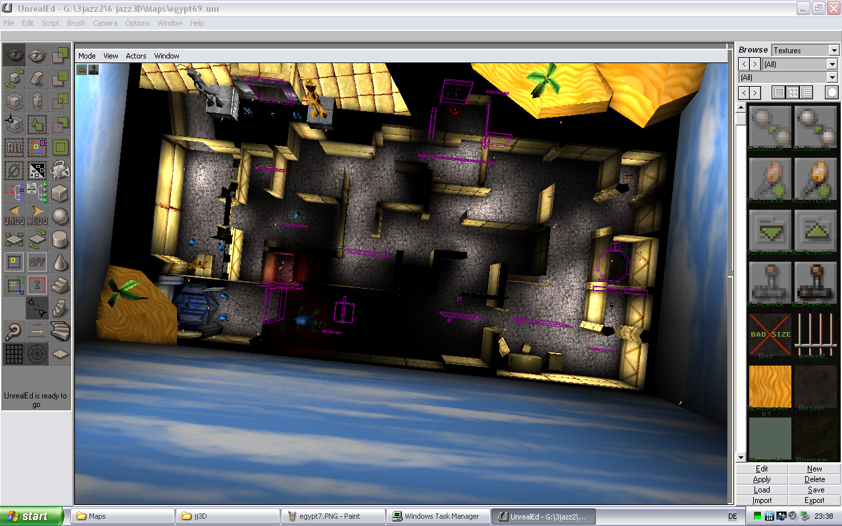
Task: Click the Apply button
Action: click(x=762, y=479)
